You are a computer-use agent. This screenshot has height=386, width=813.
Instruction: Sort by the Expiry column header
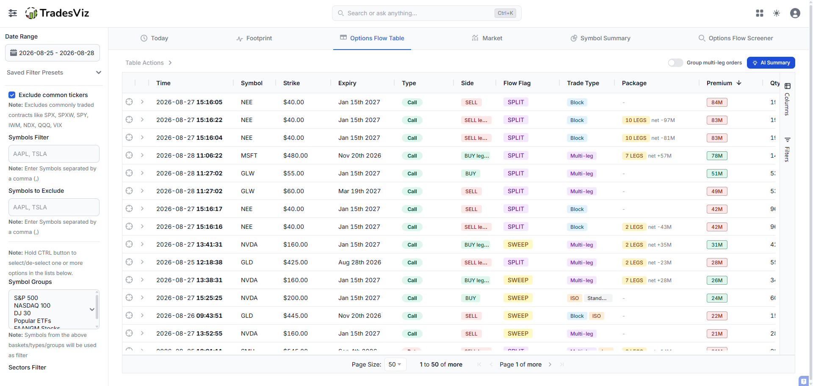[x=347, y=83]
